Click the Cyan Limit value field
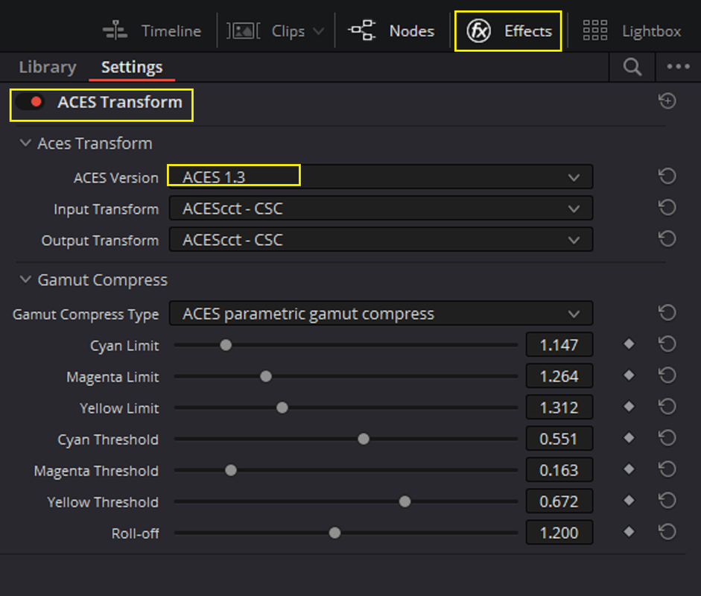 click(559, 345)
